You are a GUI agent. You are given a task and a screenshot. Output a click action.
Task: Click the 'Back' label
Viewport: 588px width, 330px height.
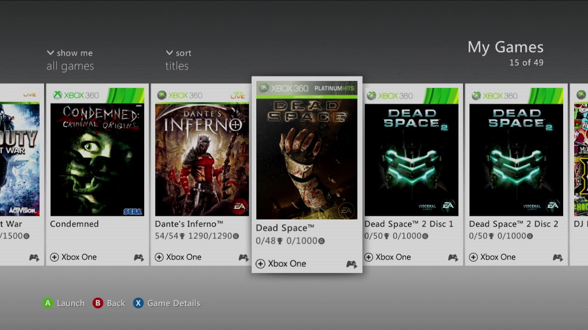(x=116, y=303)
